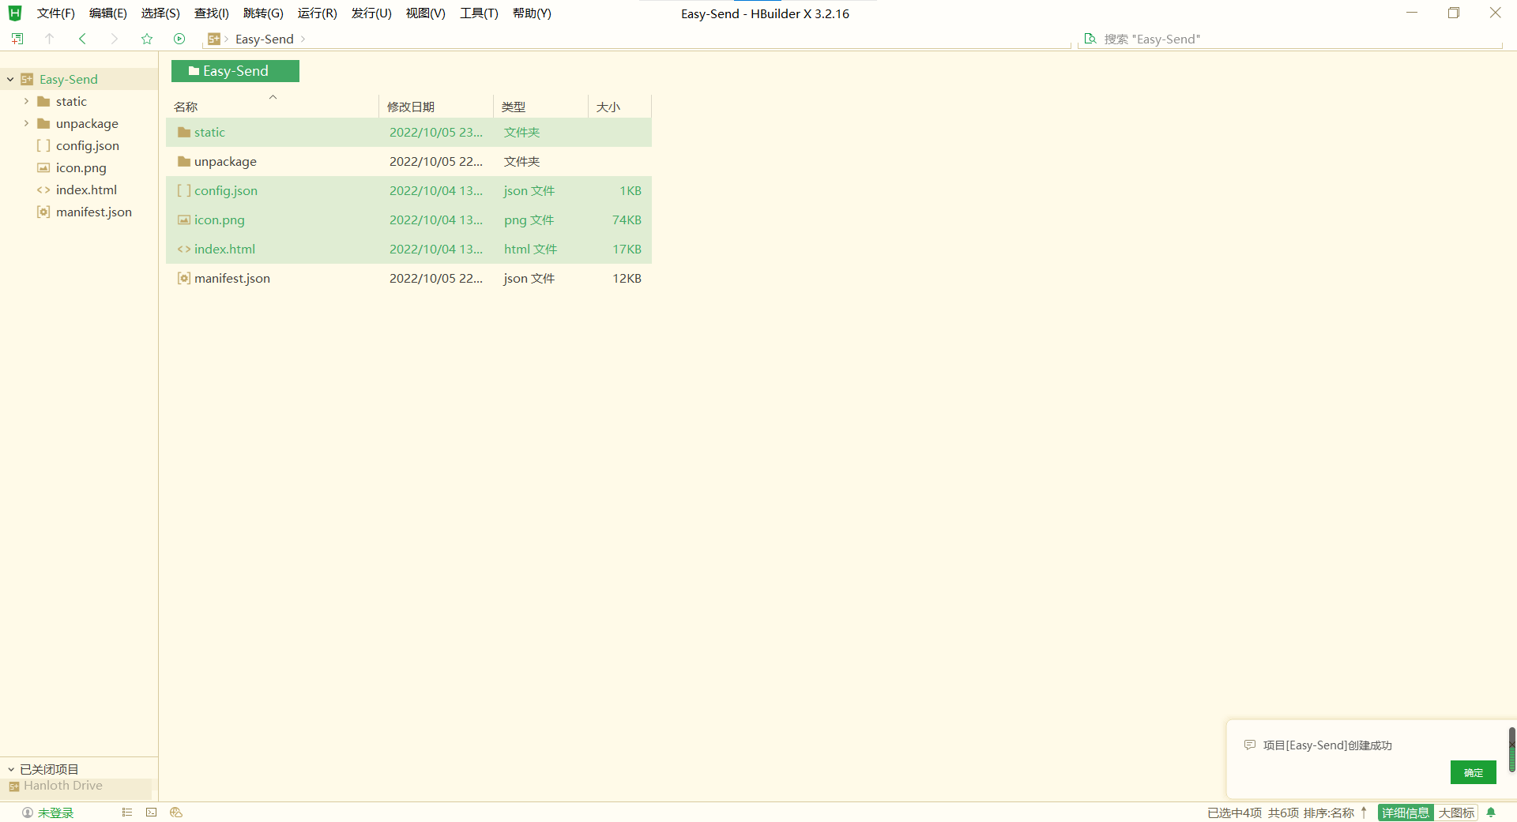Collapse the 已关闭项目 section

coord(11,769)
